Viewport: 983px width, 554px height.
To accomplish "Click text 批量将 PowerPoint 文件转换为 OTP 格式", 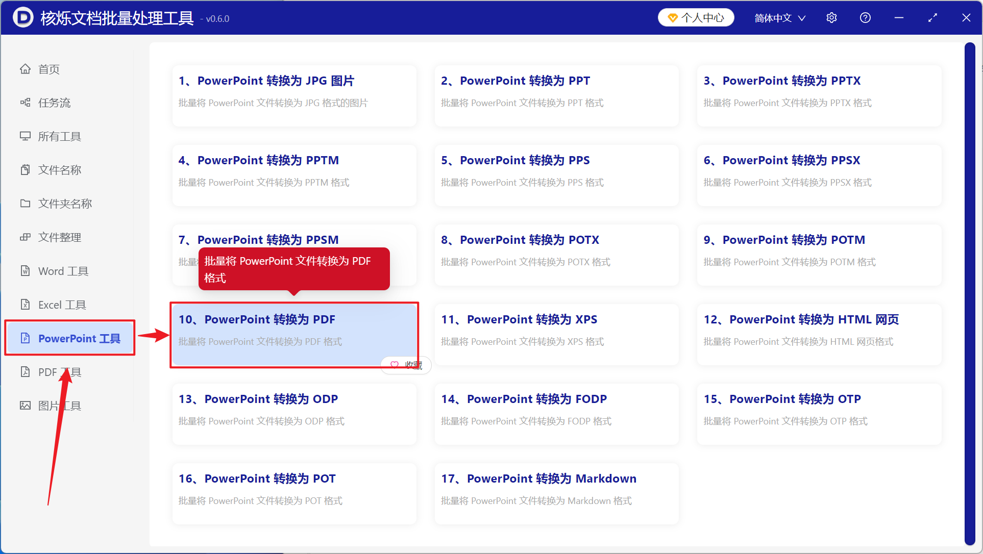I will (785, 421).
